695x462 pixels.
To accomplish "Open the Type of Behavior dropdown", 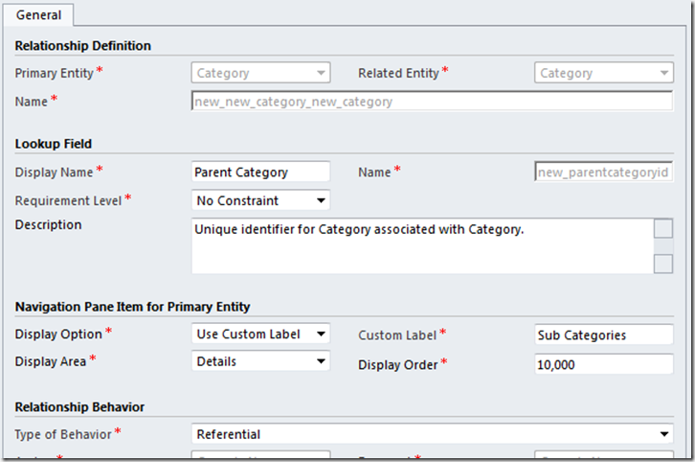I will pyautogui.click(x=432, y=434).
